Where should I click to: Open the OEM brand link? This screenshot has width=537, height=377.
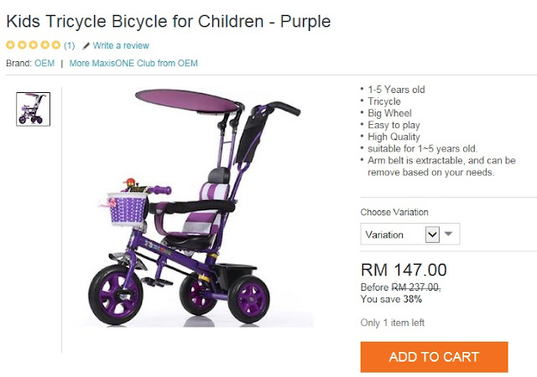click(x=44, y=64)
